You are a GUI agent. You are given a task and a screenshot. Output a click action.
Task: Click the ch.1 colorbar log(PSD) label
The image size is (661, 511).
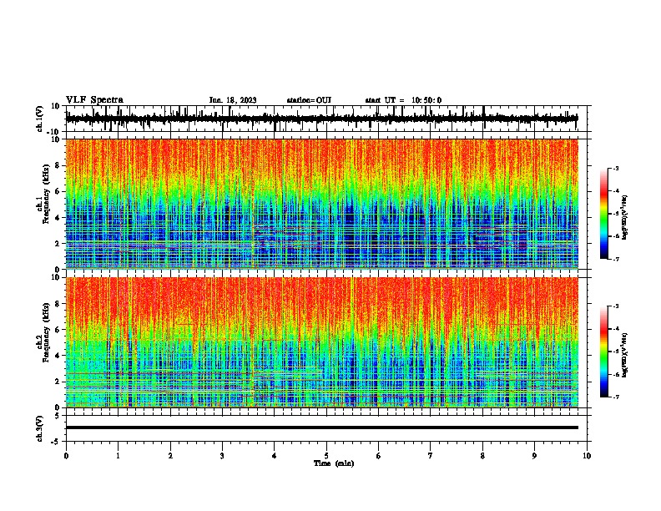pyautogui.click(x=625, y=218)
